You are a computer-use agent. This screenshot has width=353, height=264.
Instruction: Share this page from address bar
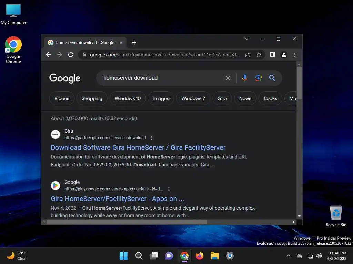[248, 55]
